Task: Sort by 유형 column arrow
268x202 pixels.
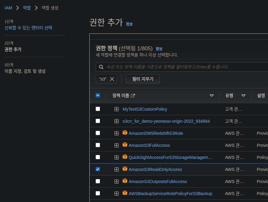Action: coord(243,96)
